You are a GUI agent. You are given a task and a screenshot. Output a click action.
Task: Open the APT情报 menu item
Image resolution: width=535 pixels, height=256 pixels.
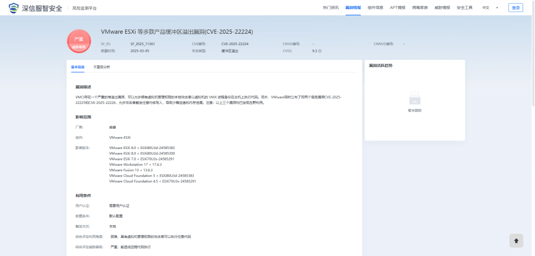[x=397, y=7]
